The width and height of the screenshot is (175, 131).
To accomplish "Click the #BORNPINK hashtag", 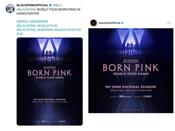I will click(x=39, y=21).
